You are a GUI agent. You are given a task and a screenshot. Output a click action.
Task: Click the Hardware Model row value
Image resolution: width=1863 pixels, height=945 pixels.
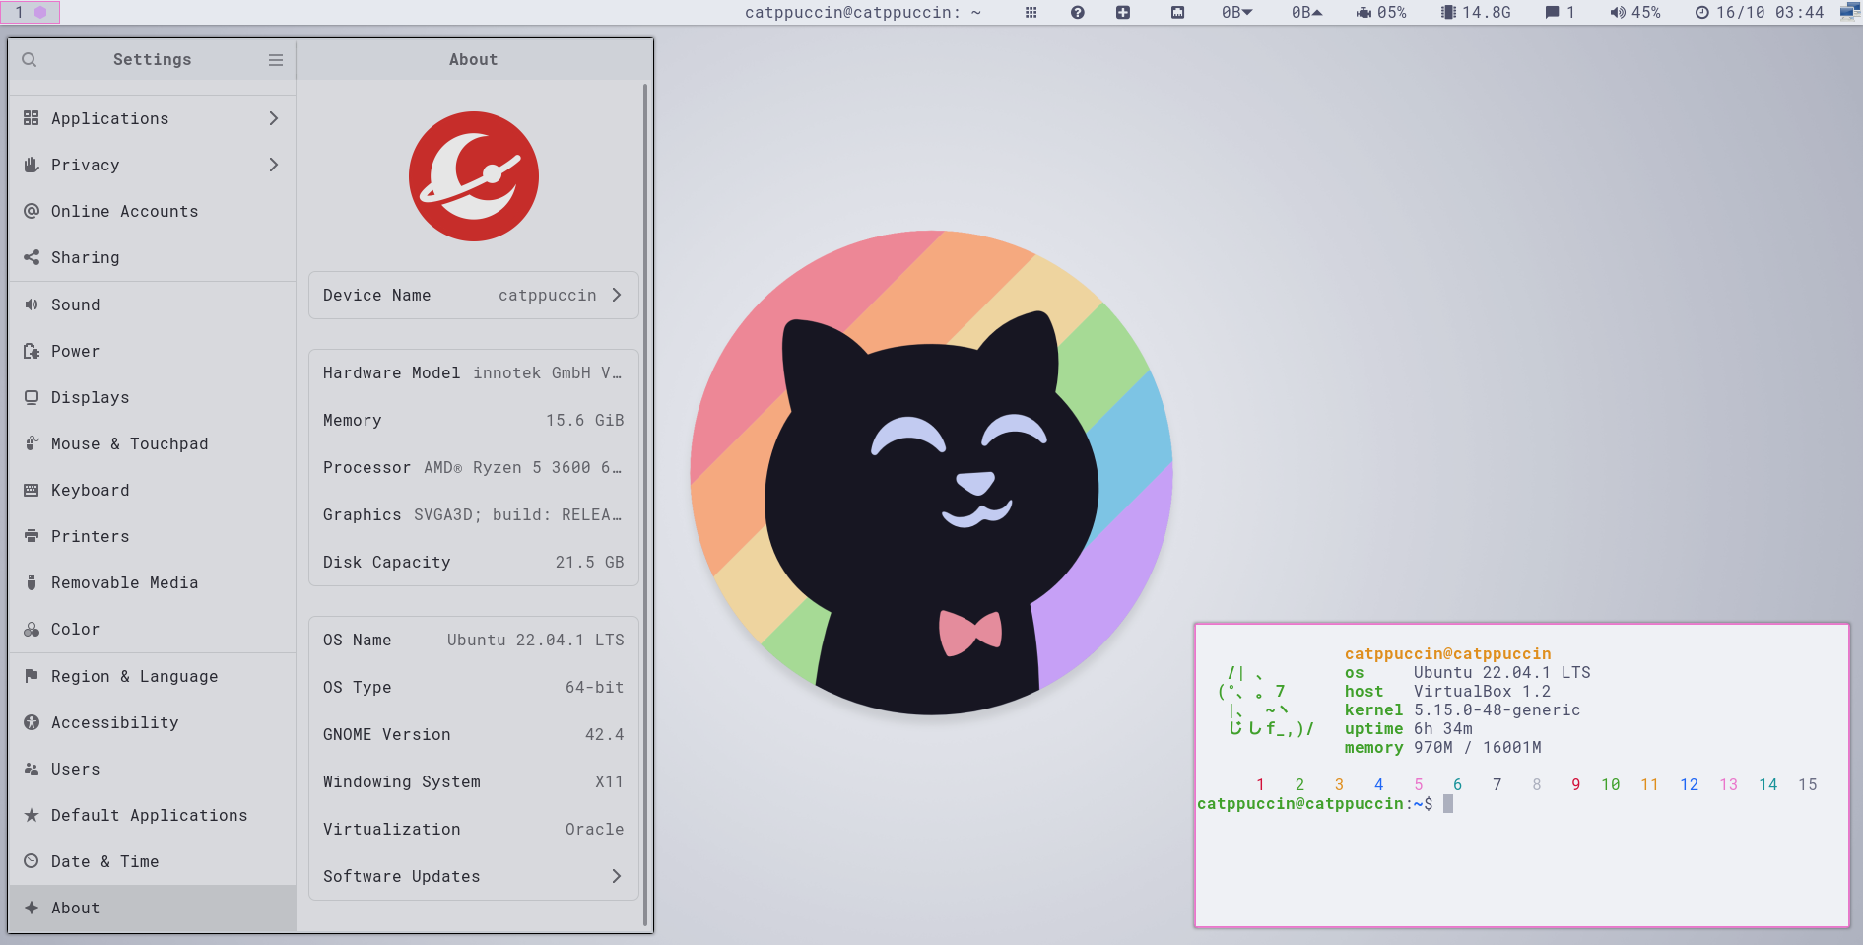547,372
